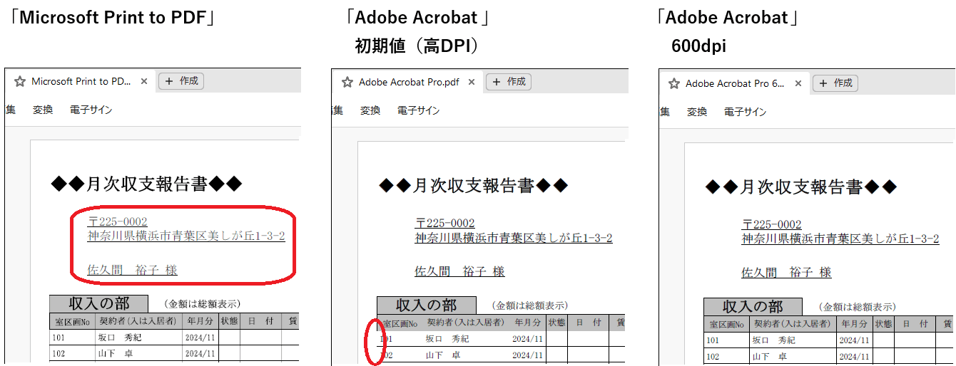Image resolution: width=956 pixels, height=366 pixels.
Task: Open the 変換 menu in the middle Acrobat window
Action: point(370,110)
